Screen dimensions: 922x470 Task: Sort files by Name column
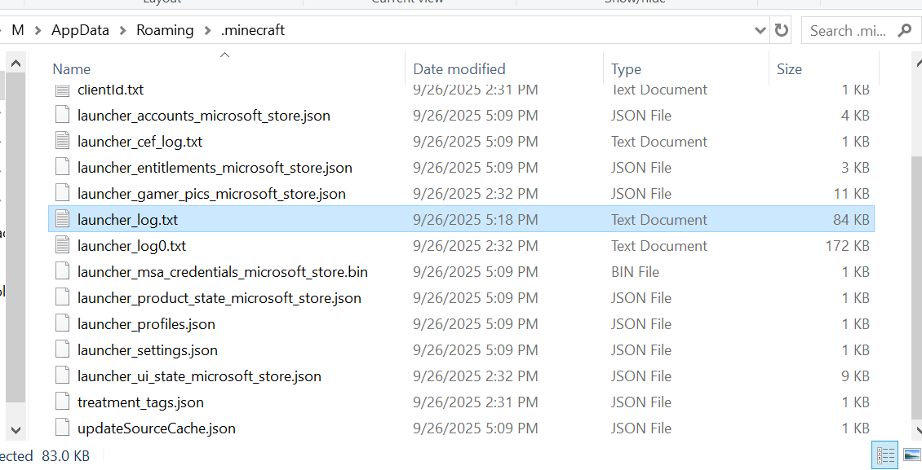coord(72,69)
